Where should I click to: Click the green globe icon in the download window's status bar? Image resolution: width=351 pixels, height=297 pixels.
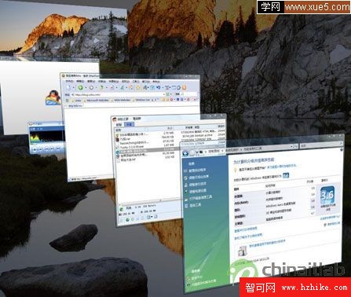(x=122, y=209)
